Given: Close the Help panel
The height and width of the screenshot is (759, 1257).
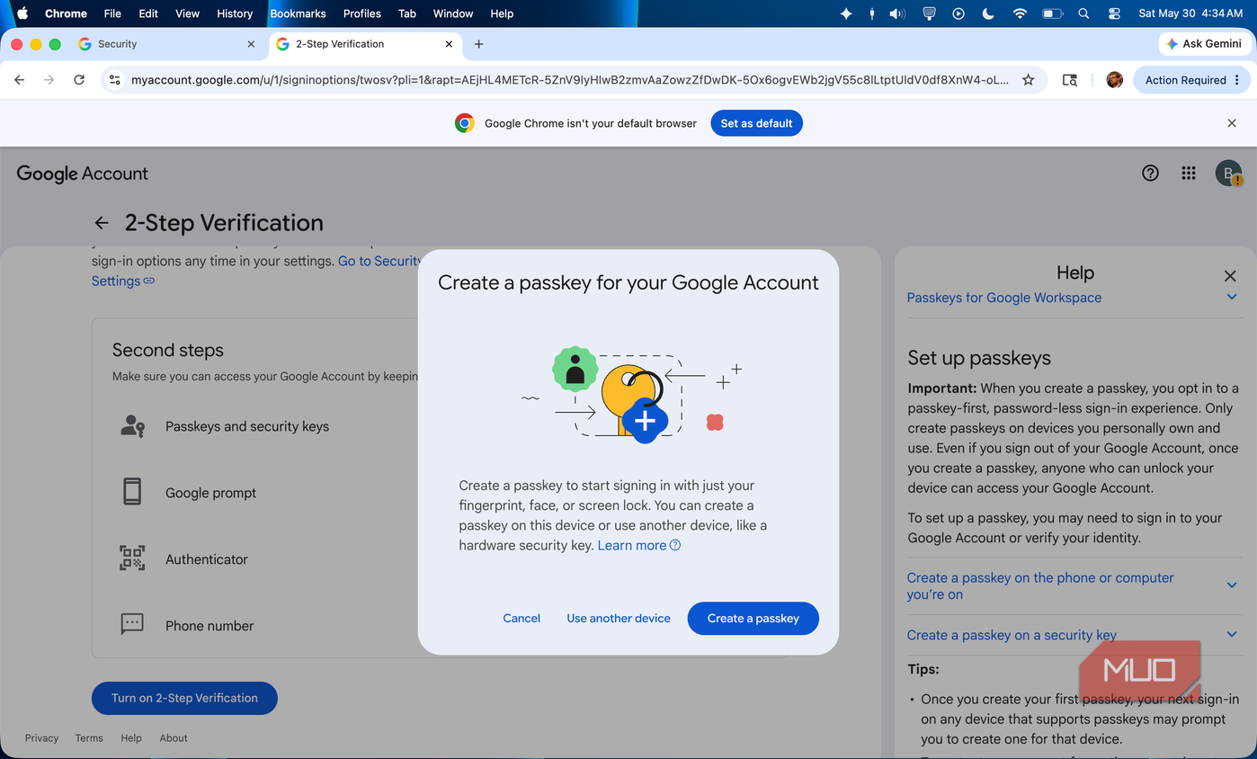Looking at the screenshot, I should point(1230,276).
